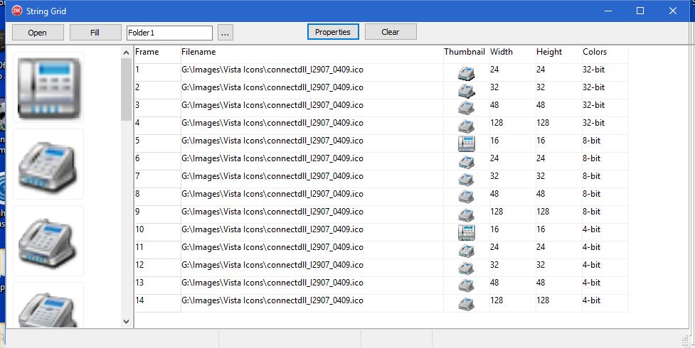The height and width of the screenshot is (348, 695).
Task: Open folder browser via ellipsis button
Action: pyautogui.click(x=226, y=33)
